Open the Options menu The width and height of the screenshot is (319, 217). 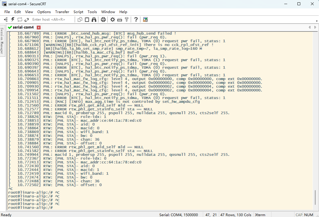[44, 12]
